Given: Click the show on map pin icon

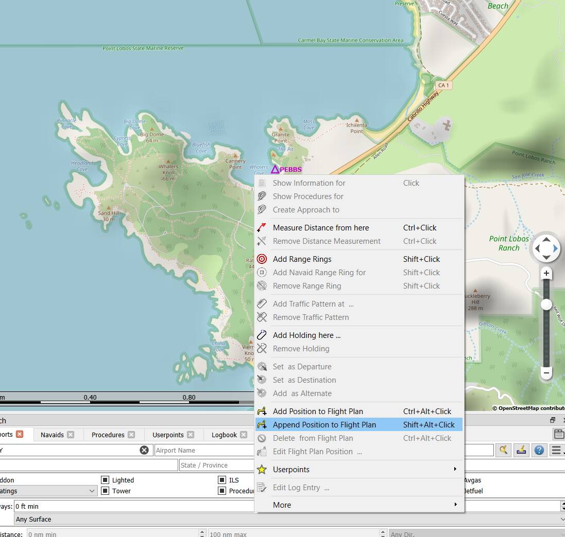Looking at the screenshot, I should (521, 450).
